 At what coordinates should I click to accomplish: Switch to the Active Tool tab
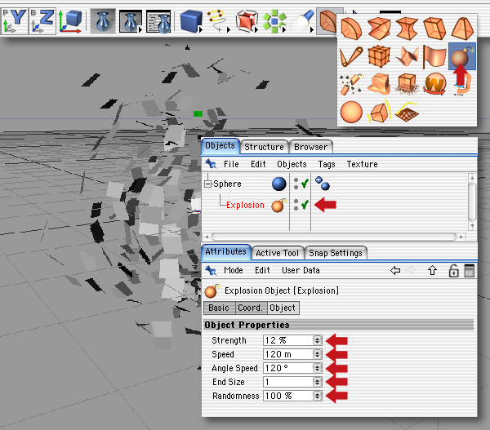tap(277, 253)
